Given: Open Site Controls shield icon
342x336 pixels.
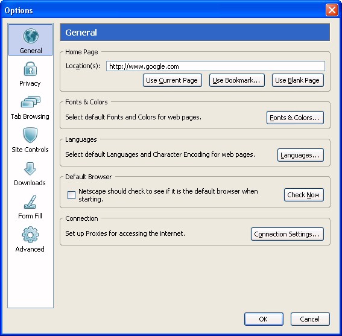Looking at the screenshot, I should click(30, 135).
